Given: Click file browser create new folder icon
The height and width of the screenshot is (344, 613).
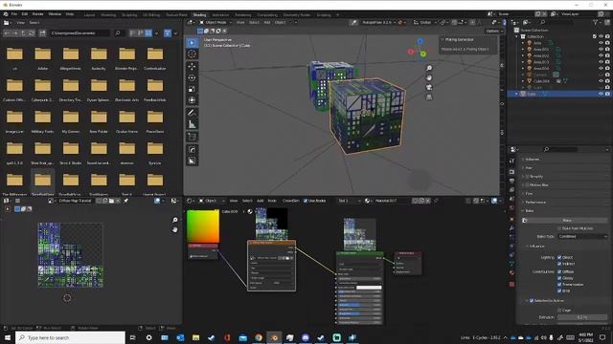Looking at the screenshot, I should point(42,33).
